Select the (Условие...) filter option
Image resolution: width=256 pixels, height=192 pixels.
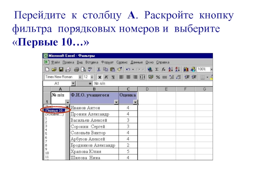point(54,115)
